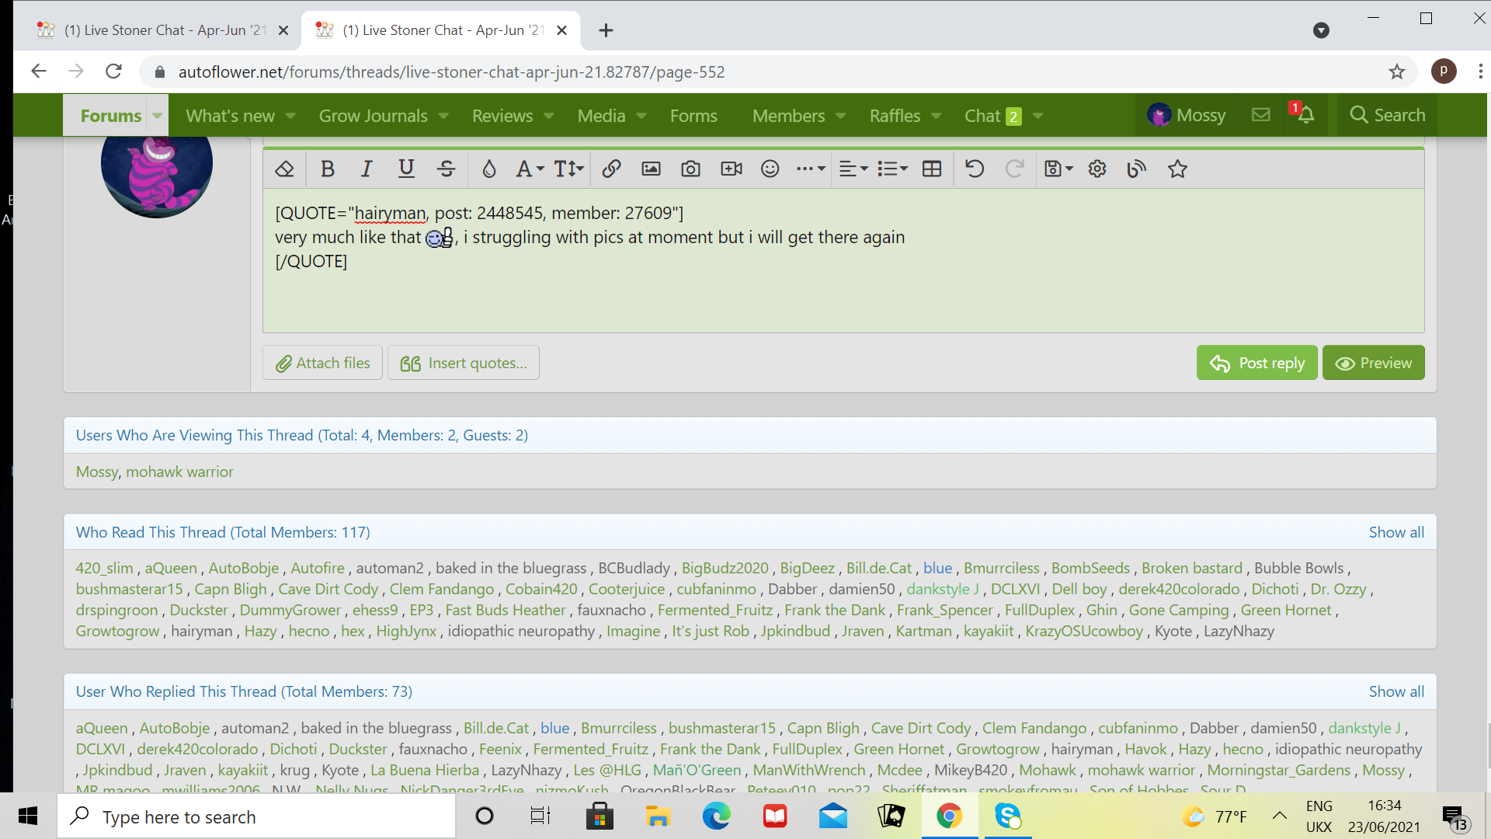Click the Windows taskbar search box

(256, 816)
